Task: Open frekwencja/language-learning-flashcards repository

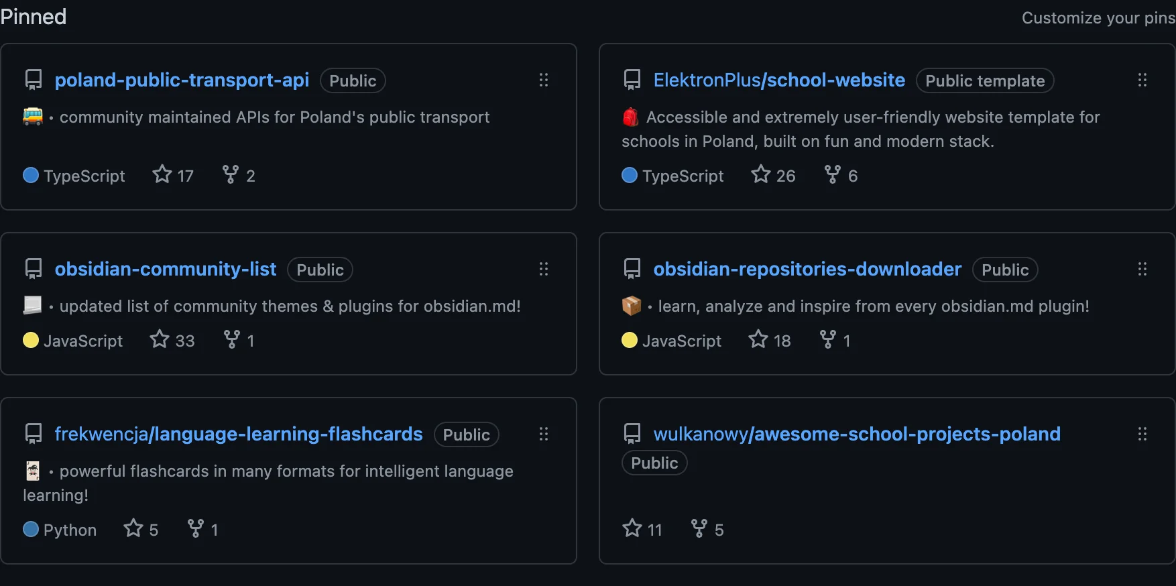Action: tap(239, 434)
